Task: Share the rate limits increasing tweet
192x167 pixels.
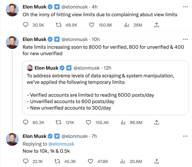Action: tap(157, 123)
